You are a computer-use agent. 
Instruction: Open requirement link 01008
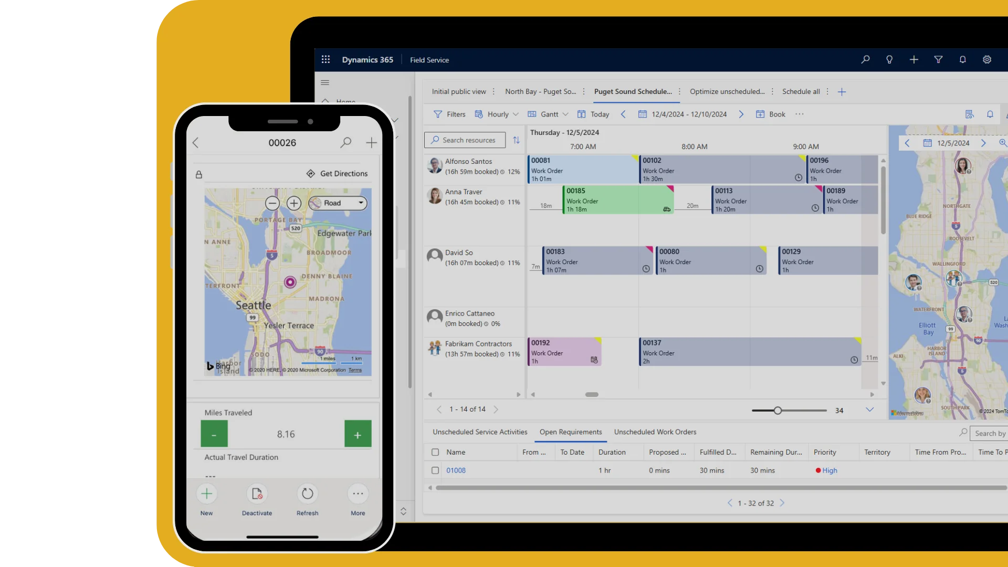[456, 470]
